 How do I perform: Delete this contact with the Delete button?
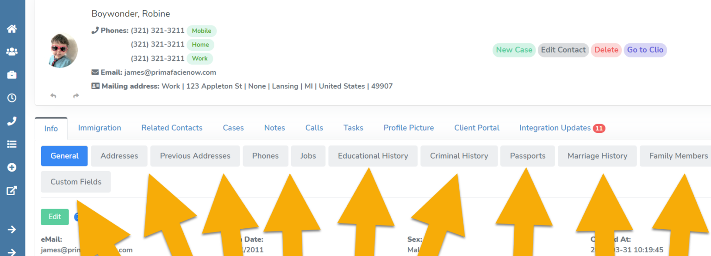(x=606, y=50)
